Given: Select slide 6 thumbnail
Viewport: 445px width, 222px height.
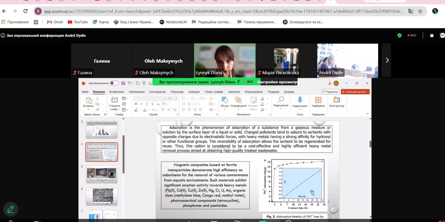Looking at the screenshot, I should point(102,196).
